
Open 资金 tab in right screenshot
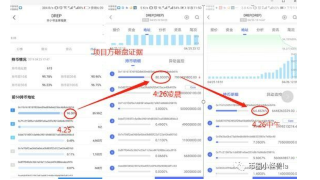(x=229, y=30)
